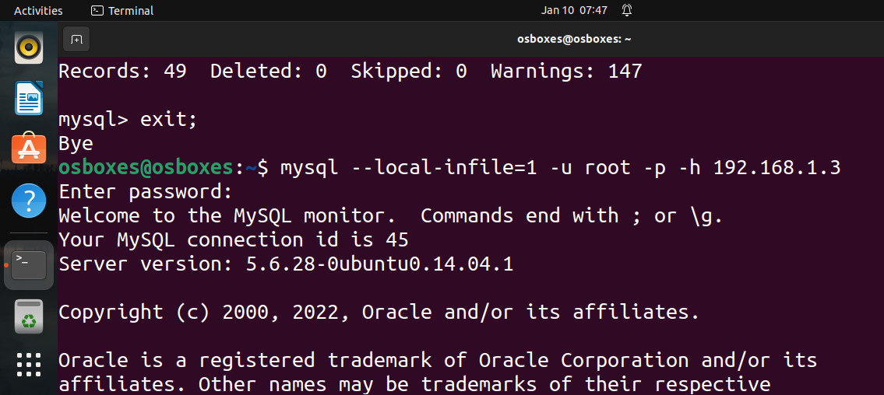
Task: Click 'Deleted: 0' in the output
Action: click(269, 72)
